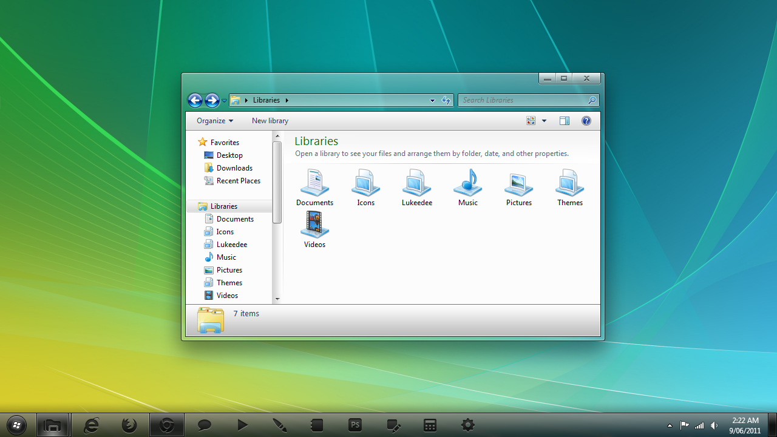Open Chrome from the taskbar

(x=167, y=425)
